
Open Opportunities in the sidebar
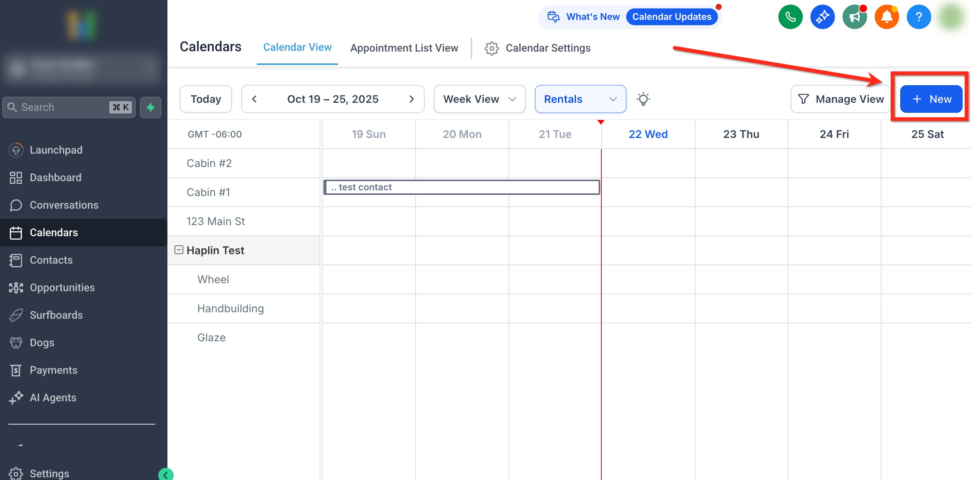[62, 287]
